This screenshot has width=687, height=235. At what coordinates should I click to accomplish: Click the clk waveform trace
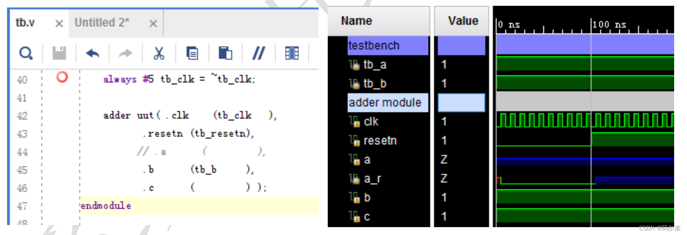585,120
